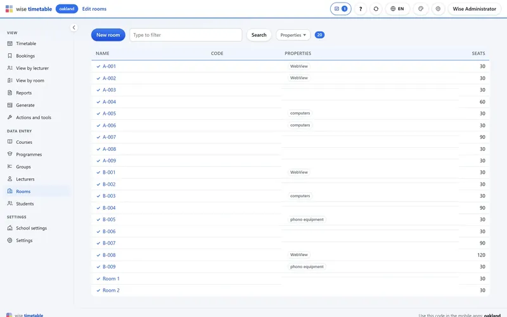Open room B-005
Viewport: 507px width, 317px height.
109,219
